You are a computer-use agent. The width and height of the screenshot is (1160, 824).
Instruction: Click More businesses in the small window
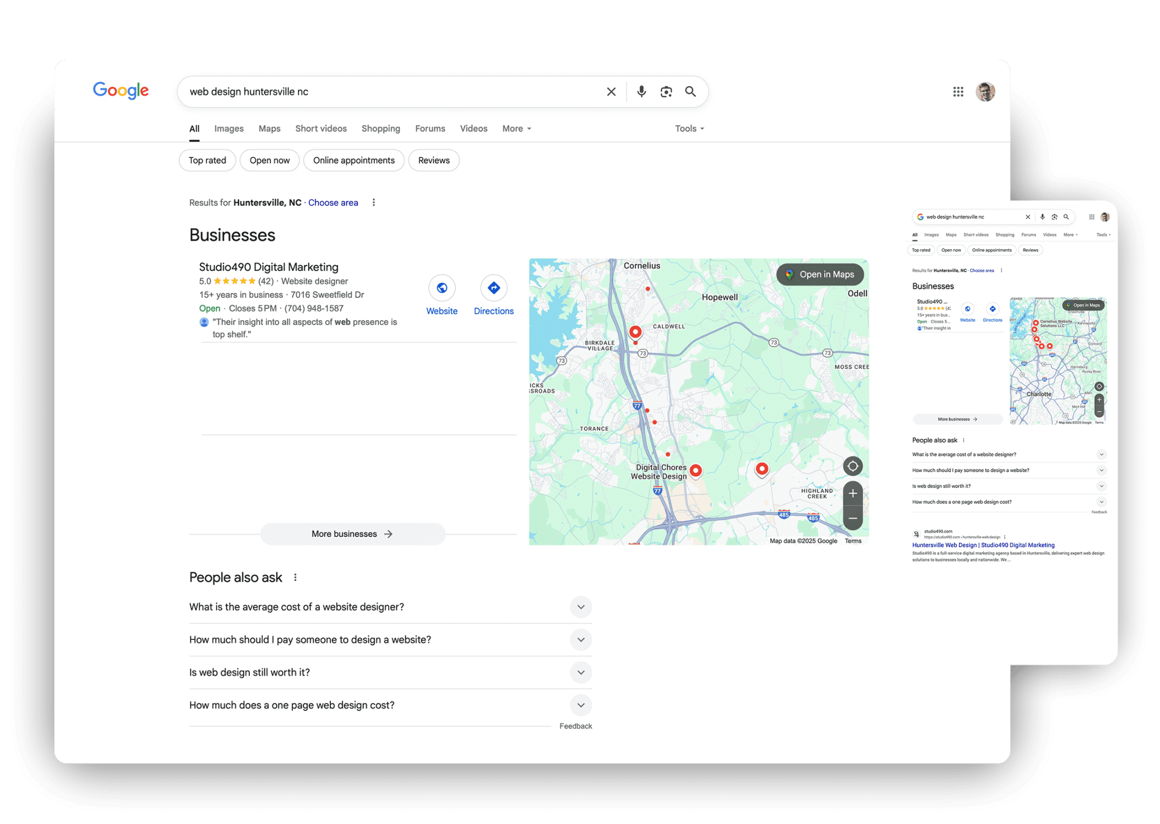[x=957, y=419]
